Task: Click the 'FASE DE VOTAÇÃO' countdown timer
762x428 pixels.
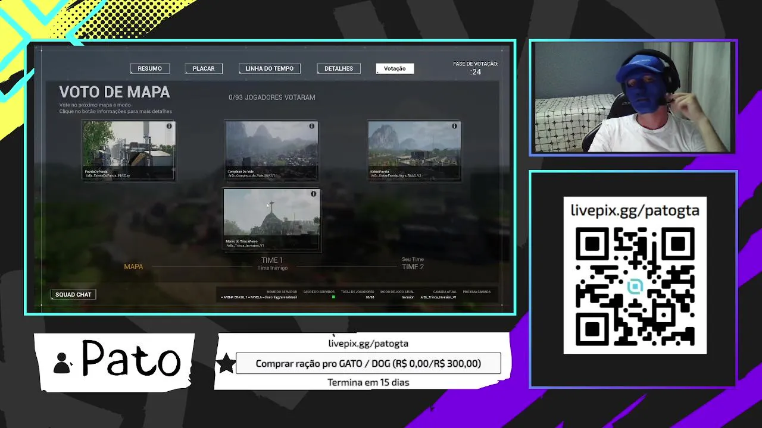Action: point(475,68)
